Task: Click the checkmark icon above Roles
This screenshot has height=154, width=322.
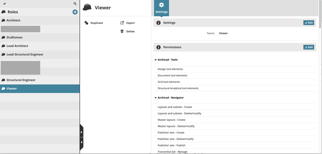Action: (x=4, y=4)
